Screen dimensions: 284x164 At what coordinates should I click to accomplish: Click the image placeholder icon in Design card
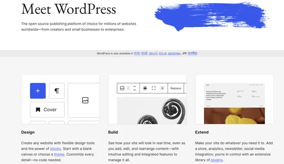click(x=85, y=100)
